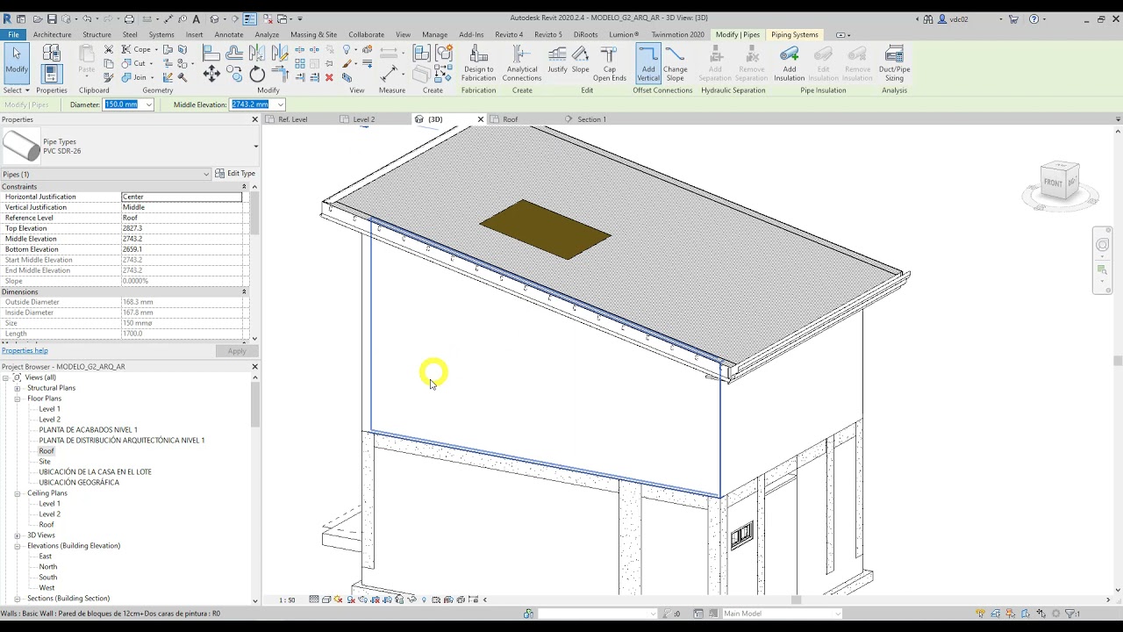The width and height of the screenshot is (1123, 632).
Task: Select PLANTA DE ACABADOS NIVEL 1 view
Action: point(88,430)
